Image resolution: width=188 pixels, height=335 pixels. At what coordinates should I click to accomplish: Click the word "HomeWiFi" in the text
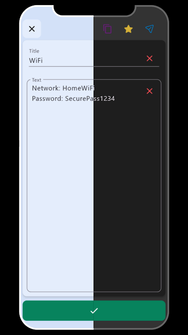pos(79,88)
